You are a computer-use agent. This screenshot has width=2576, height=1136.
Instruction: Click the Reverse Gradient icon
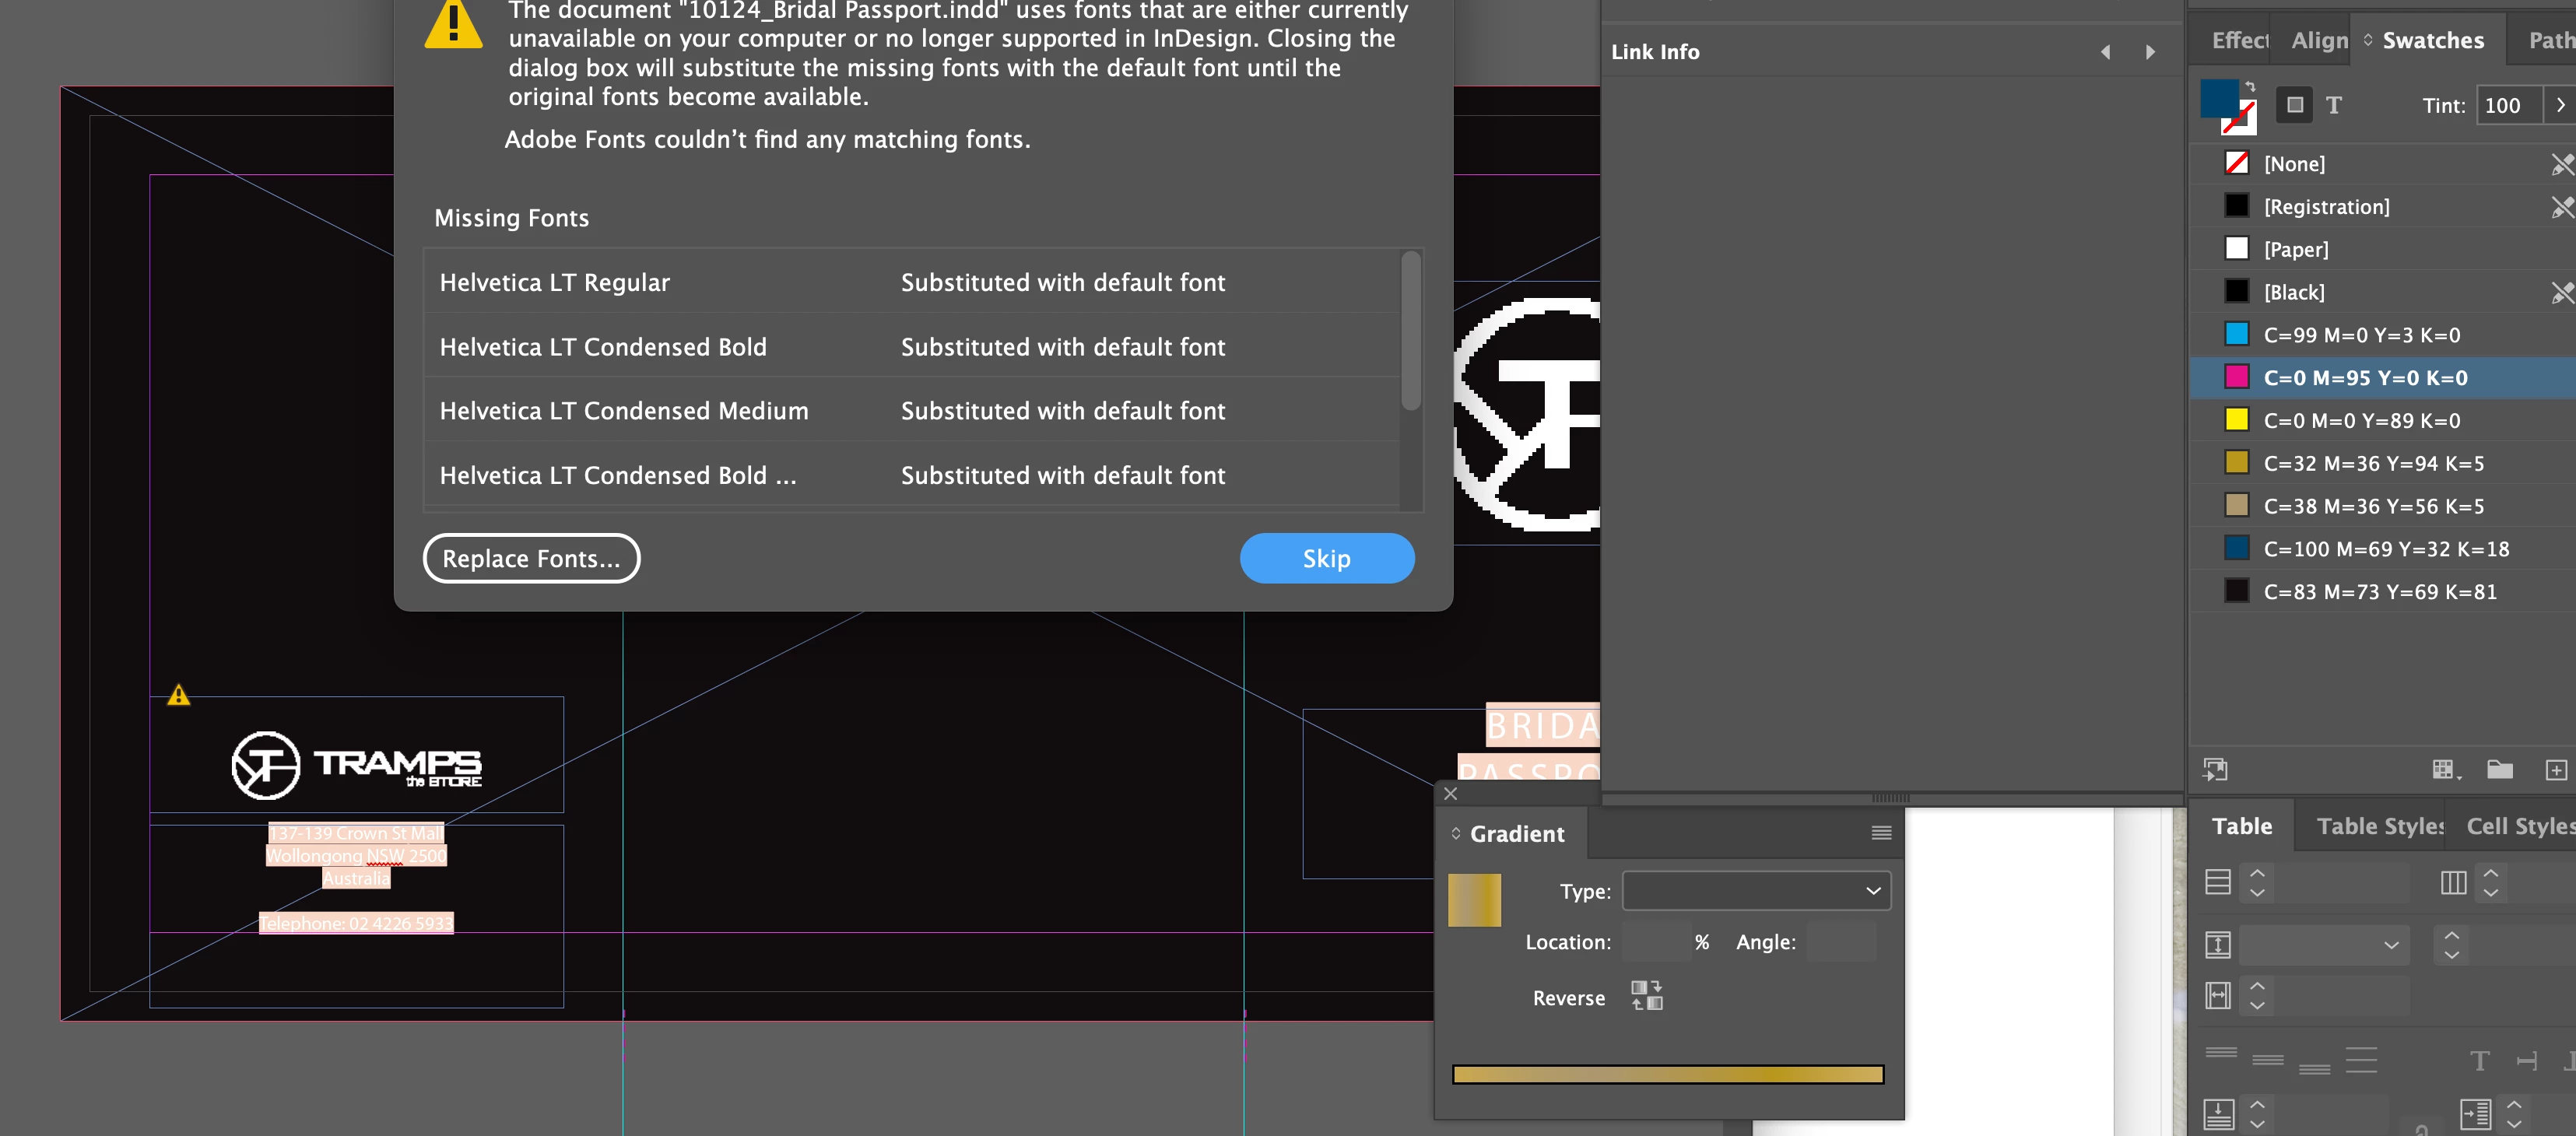1646,995
